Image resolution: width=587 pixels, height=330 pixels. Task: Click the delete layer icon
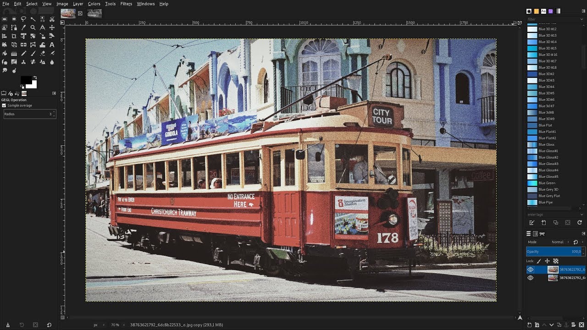point(581,324)
